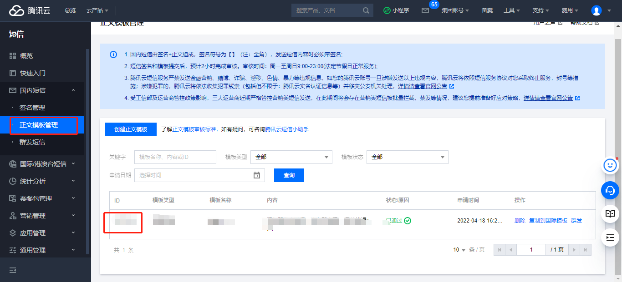This screenshot has height=282, width=622.
Task: Open the 模板状态 dropdown
Action: (x=408, y=157)
